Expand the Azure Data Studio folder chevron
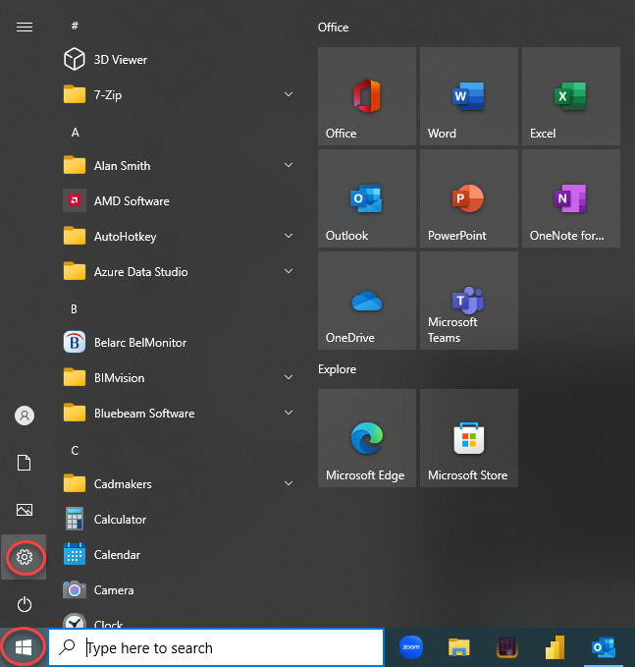 point(289,271)
